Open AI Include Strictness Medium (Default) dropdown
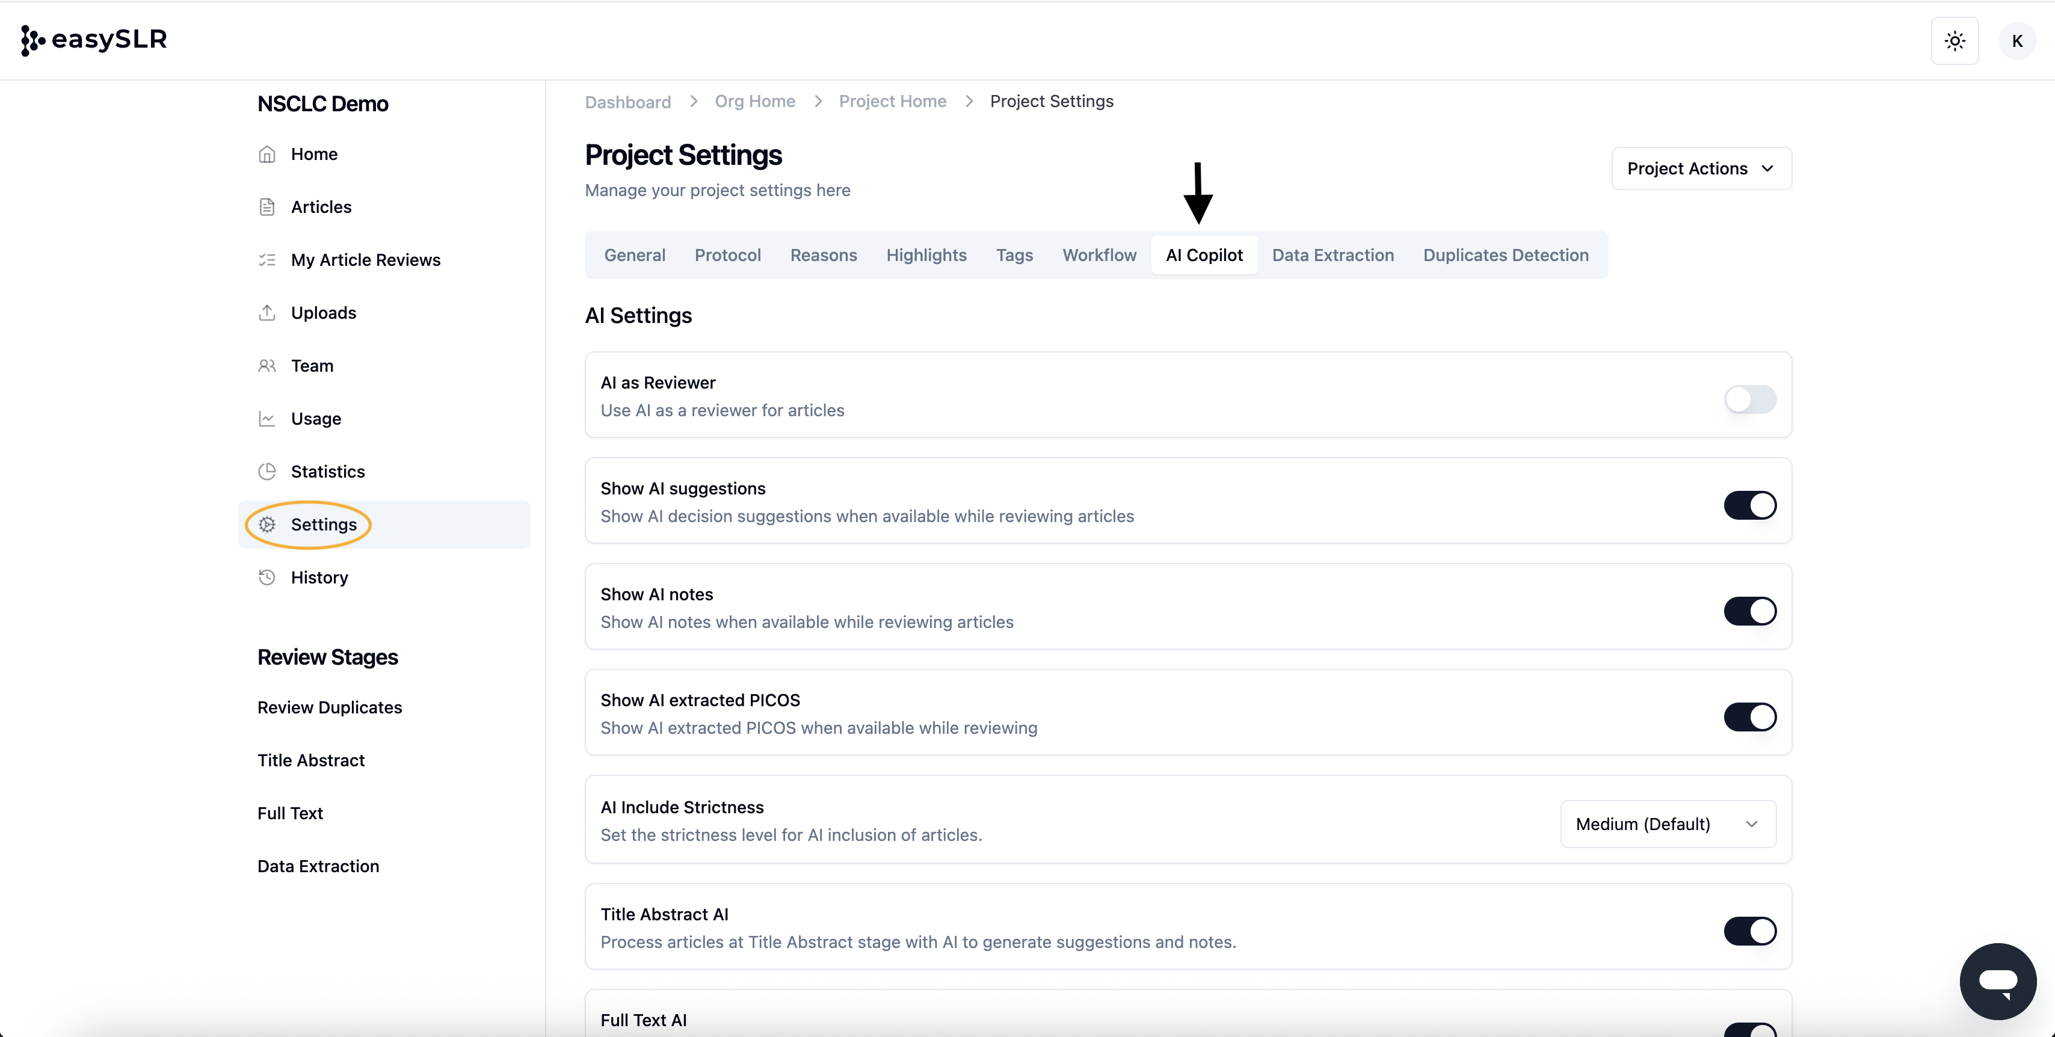 point(1668,824)
